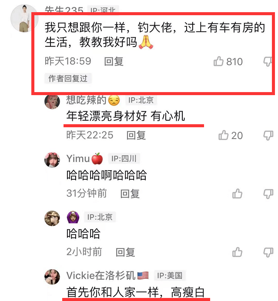The height and width of the screenshot is (301, 278).
Task: Like the comment with 810 likes
Action: (x=218, y=61)
